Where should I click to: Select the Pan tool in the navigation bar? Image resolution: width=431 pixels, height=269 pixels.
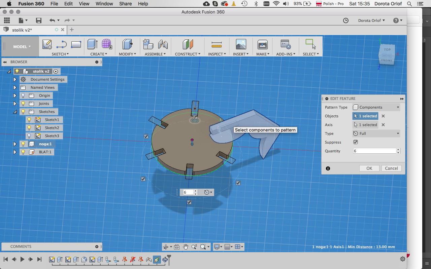pyautogui.click(x=186, y=246)
